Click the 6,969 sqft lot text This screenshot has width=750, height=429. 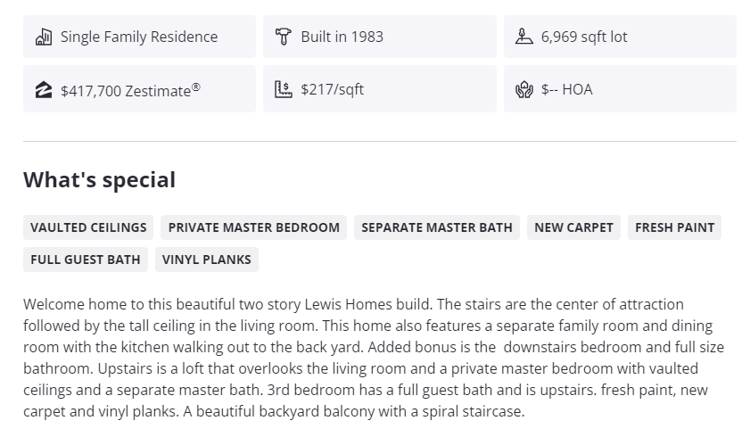tap(584, 37)
